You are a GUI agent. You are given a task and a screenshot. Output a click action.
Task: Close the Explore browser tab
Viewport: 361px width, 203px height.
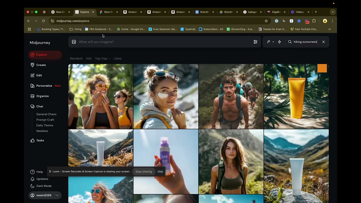click(x=93, y=12)
